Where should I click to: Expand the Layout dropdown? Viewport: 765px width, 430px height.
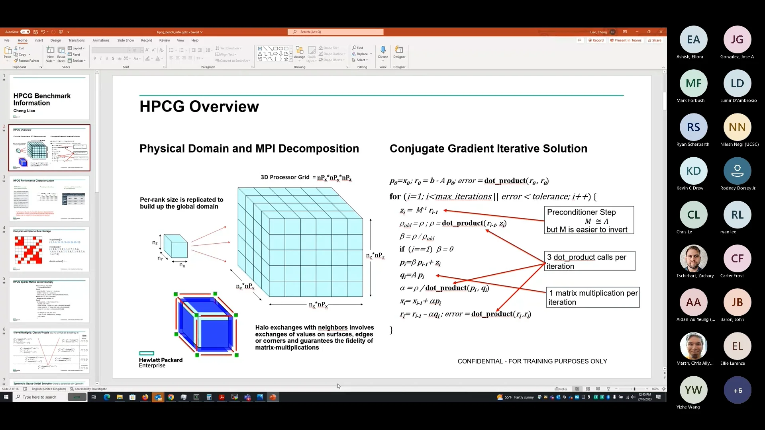[x=76, y=48]
